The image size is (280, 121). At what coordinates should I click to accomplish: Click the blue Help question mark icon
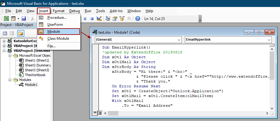(x=137, y=18)
